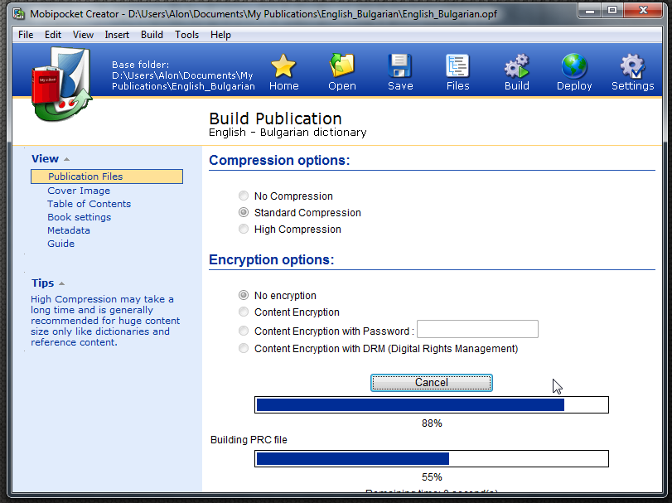Click the High Compression tip text
672x503 pixels.
[105, 321]
